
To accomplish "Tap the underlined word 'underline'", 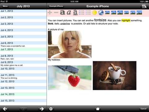I will (x=65, y=24).
